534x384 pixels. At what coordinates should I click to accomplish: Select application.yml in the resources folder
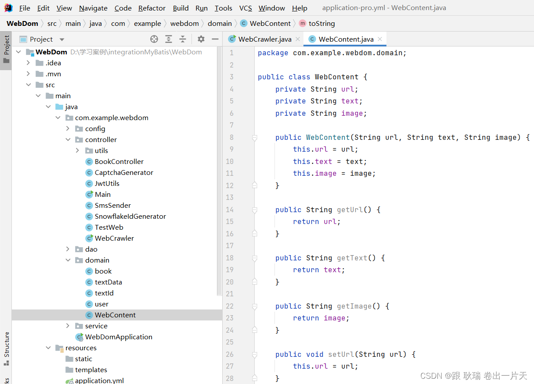click(x=99, y=380)
